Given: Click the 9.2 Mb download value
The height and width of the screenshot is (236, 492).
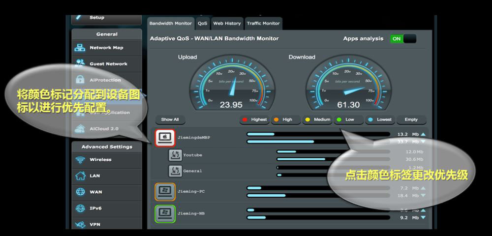Looking at the screenshot, I should tap(410, 217).
